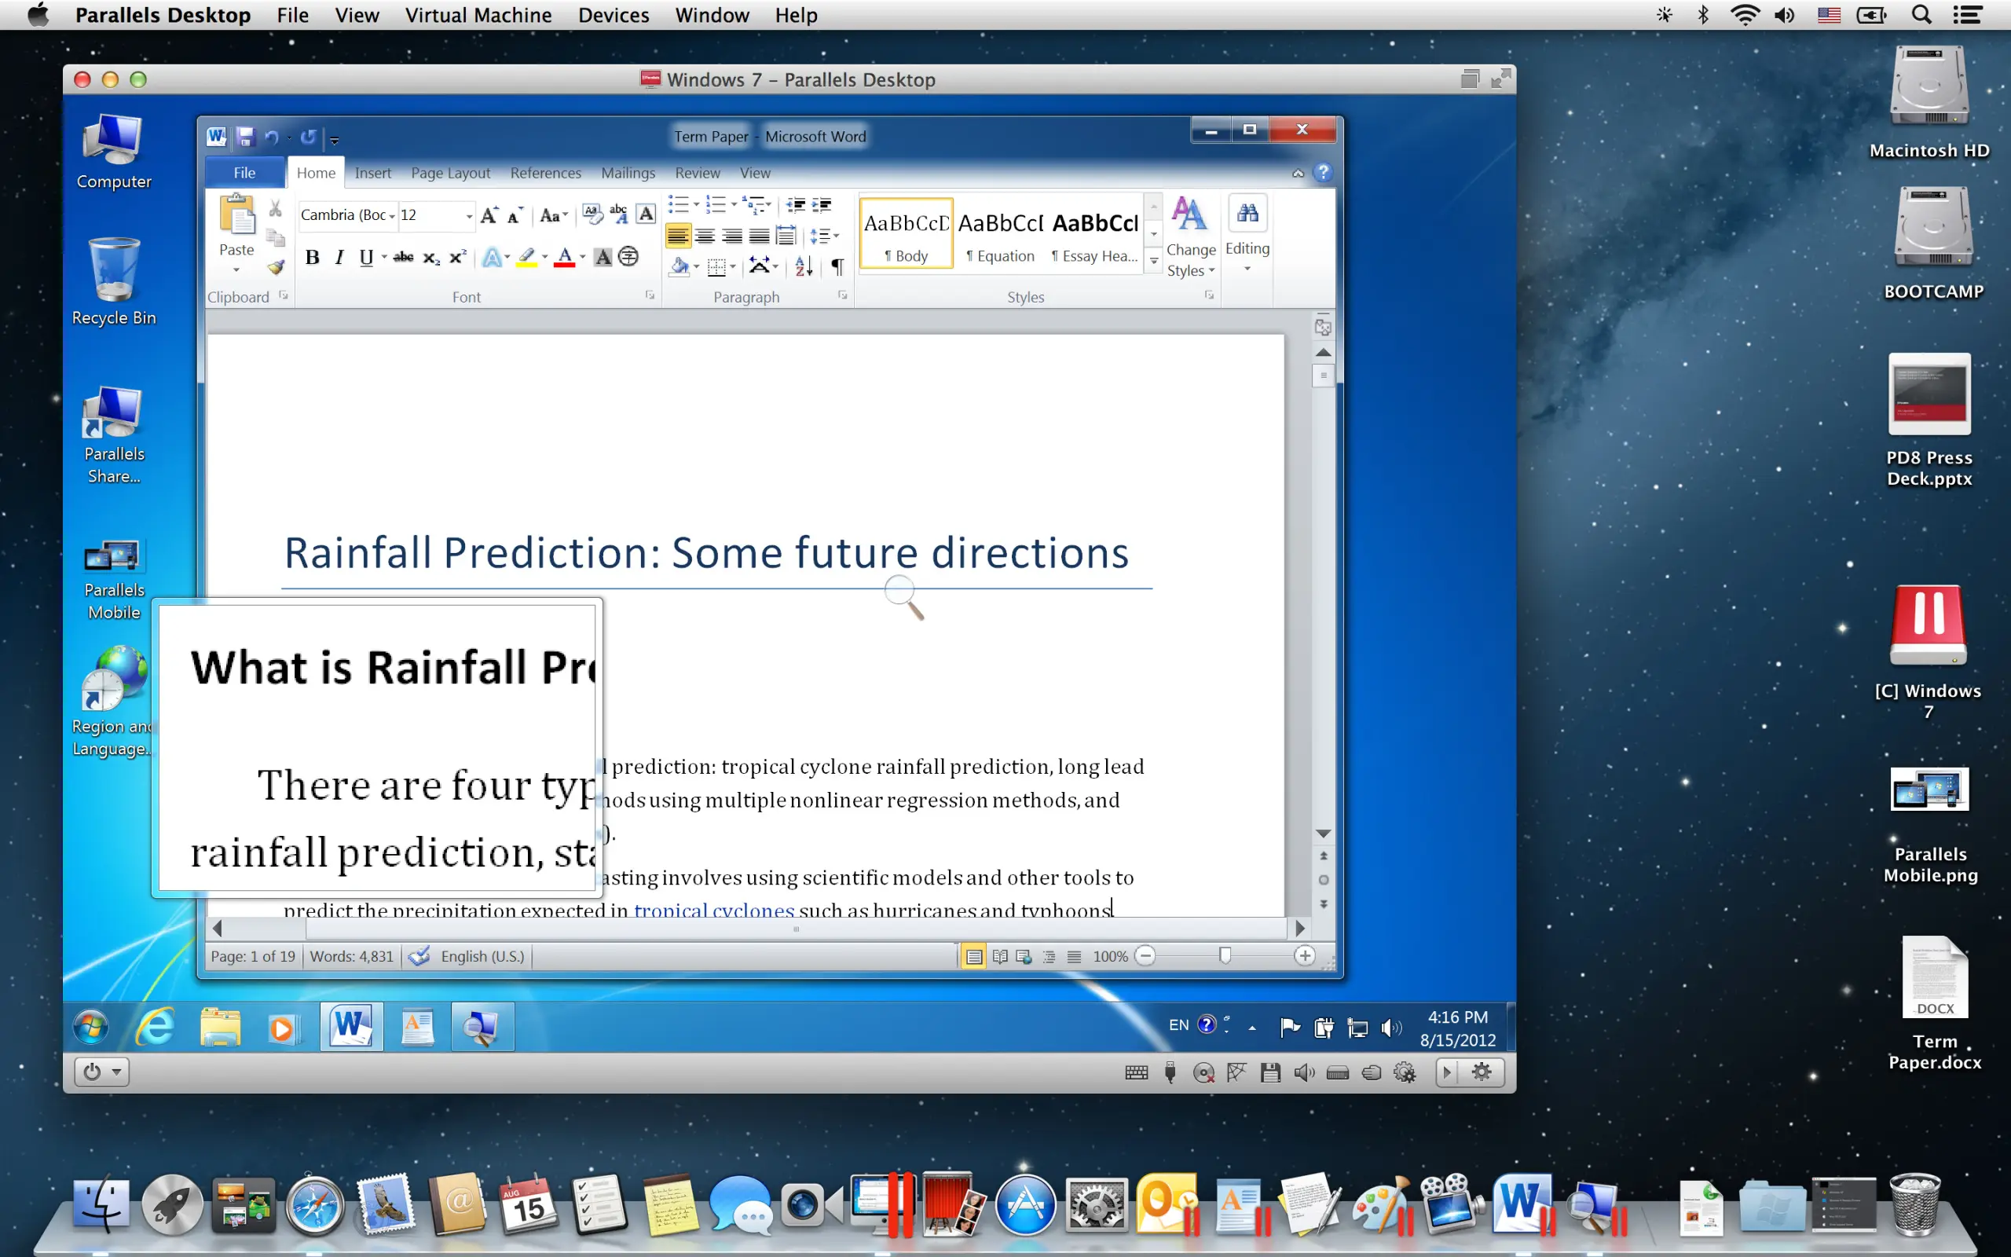Toggle Show/Hide paragraph marks
The height and width of the screenshot is (1257, 2011).
click(837, 266)
